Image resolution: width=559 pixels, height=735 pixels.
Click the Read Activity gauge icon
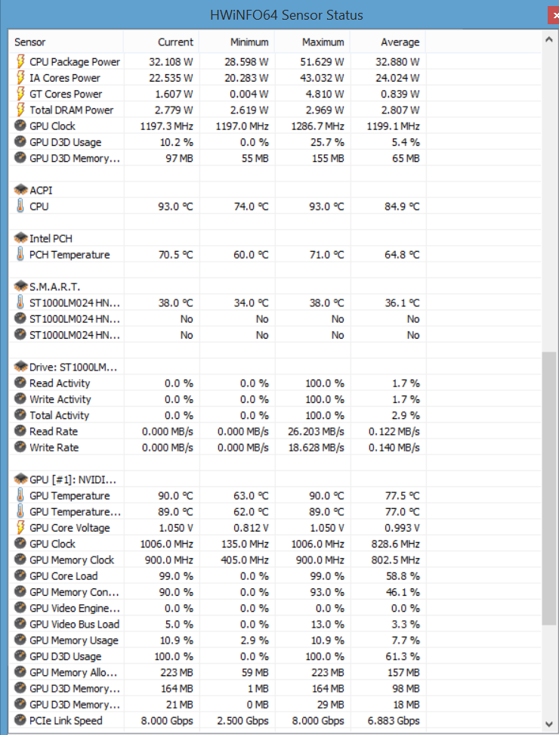(x=20, y=383)
